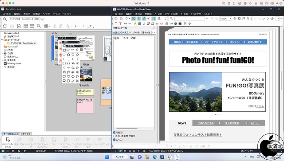Select blue freehand curve annotation tool
Viewport: 284px width, 161px height.
144,24
